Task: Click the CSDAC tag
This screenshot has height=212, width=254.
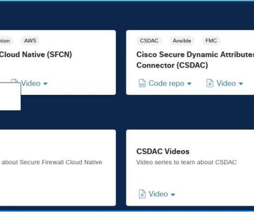Action: 149,41
